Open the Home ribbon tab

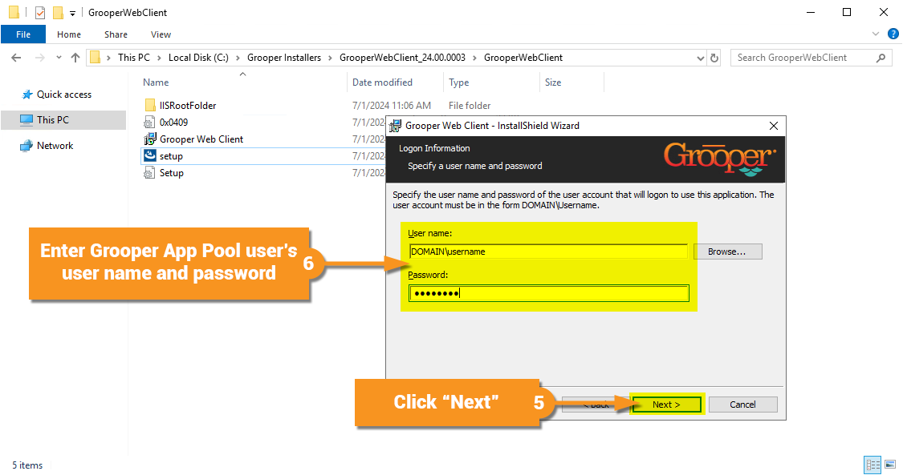(x=69, y=34)
